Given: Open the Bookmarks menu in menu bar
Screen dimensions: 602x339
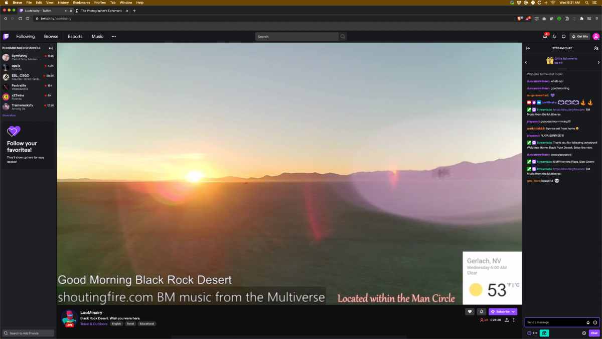Looking at the screenshot, I should (x=81, y=3).
